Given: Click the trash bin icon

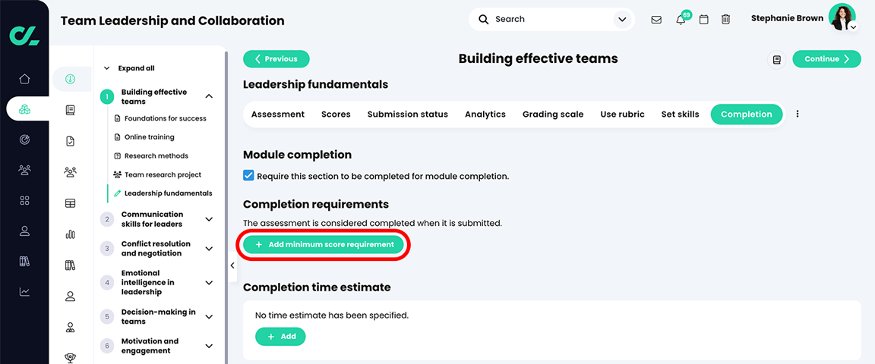Looking at the screenshot, I should pos(725,20).
